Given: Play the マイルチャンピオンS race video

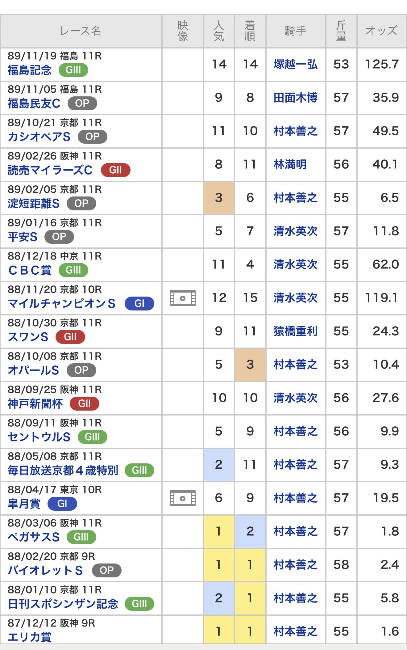Looking at the screenshot, I should 182,298.
